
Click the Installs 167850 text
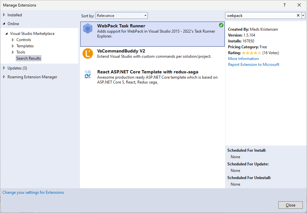pos(241,41)
